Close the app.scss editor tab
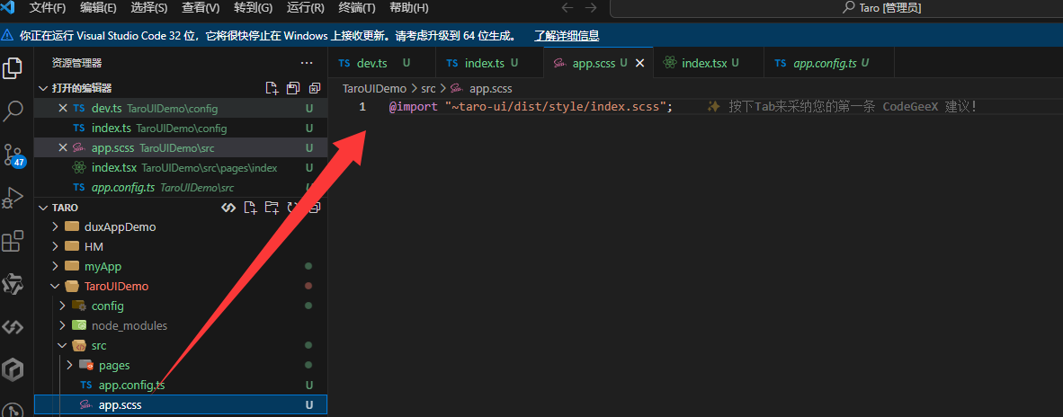 point(639,63)
